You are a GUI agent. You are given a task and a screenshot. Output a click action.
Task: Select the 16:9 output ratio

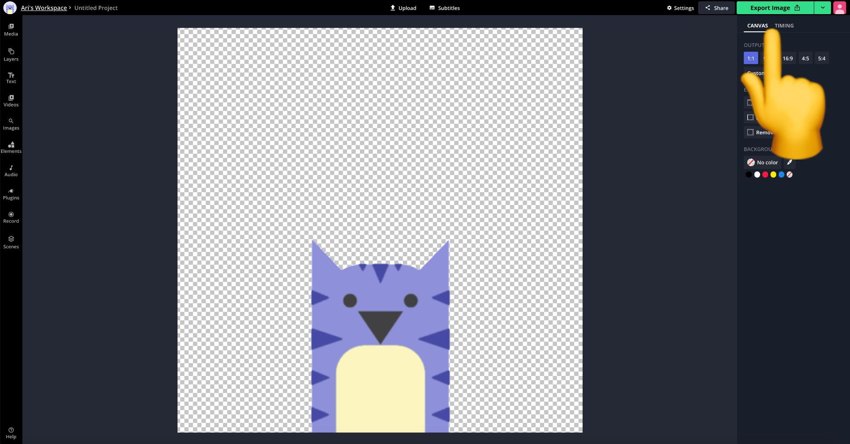(788, 58)
